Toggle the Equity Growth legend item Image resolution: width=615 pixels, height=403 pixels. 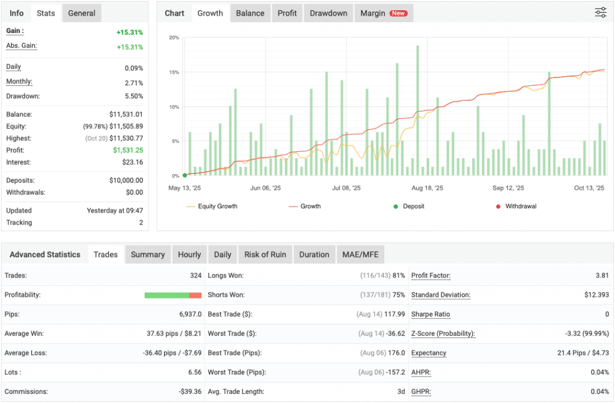point(219,206)
